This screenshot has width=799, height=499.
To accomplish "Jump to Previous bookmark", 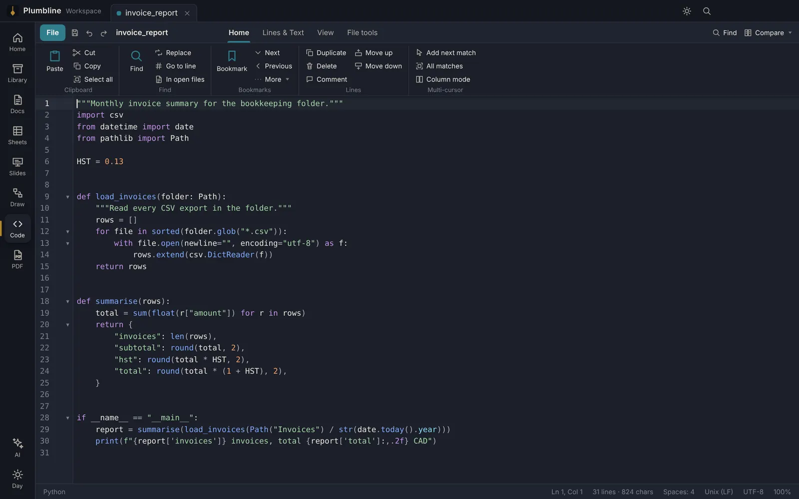I will [x=274, y=66].
